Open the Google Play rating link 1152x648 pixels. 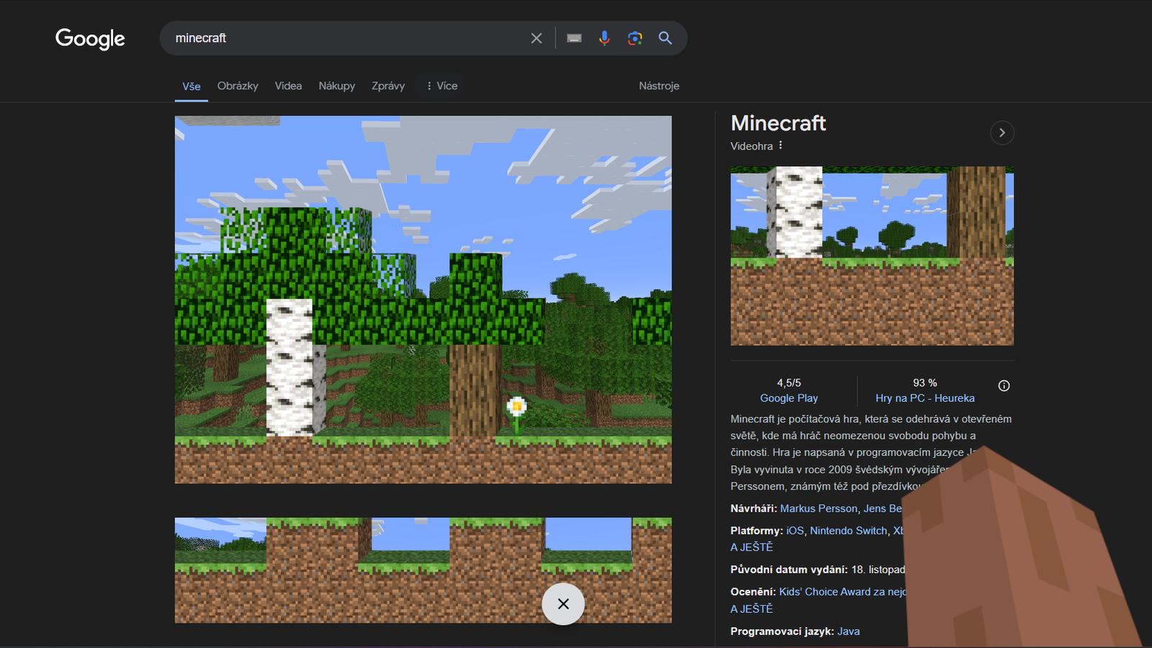788,397
